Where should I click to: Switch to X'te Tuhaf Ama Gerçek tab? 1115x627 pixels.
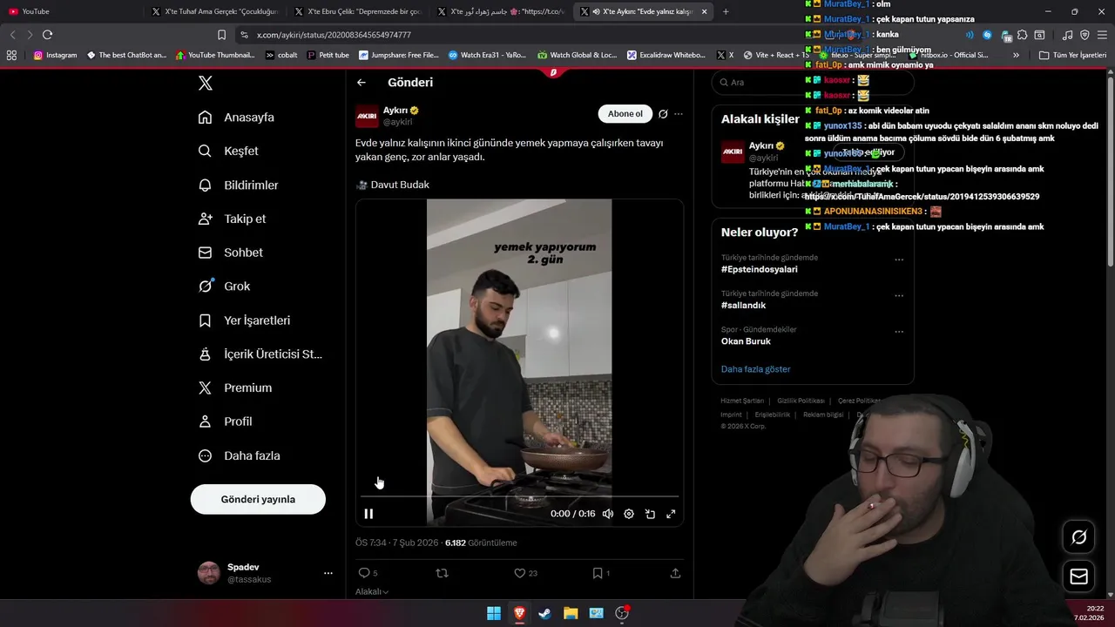(214, 11)
